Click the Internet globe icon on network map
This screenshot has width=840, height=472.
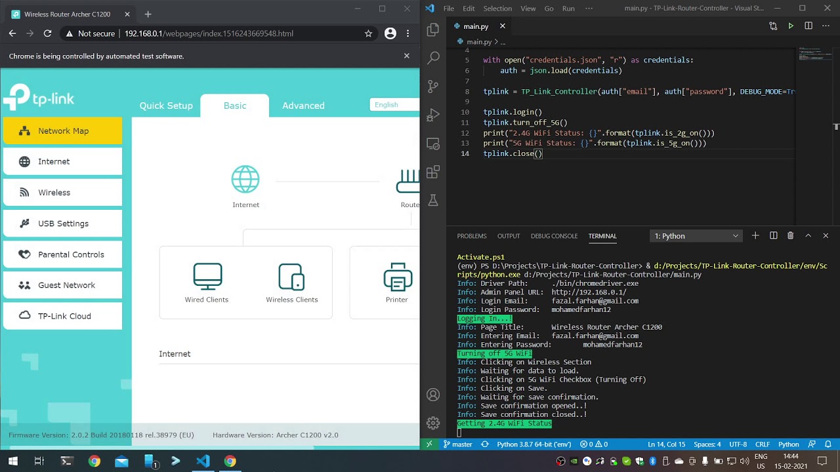245,180
